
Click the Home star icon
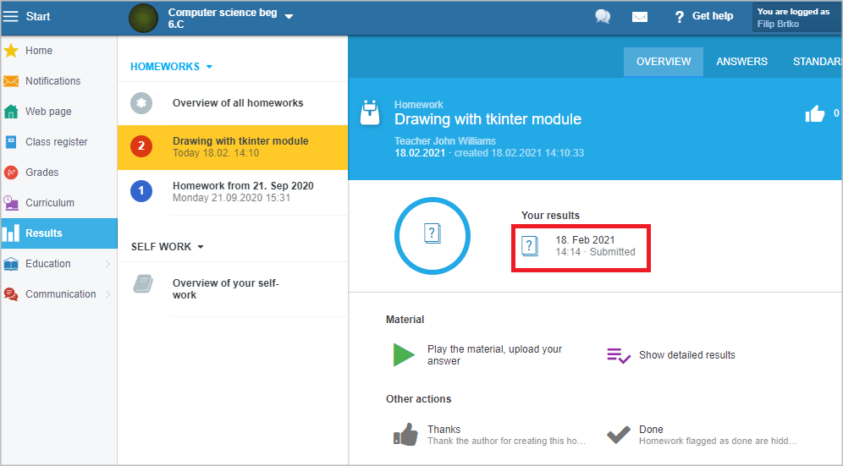[x=11, y=51]
